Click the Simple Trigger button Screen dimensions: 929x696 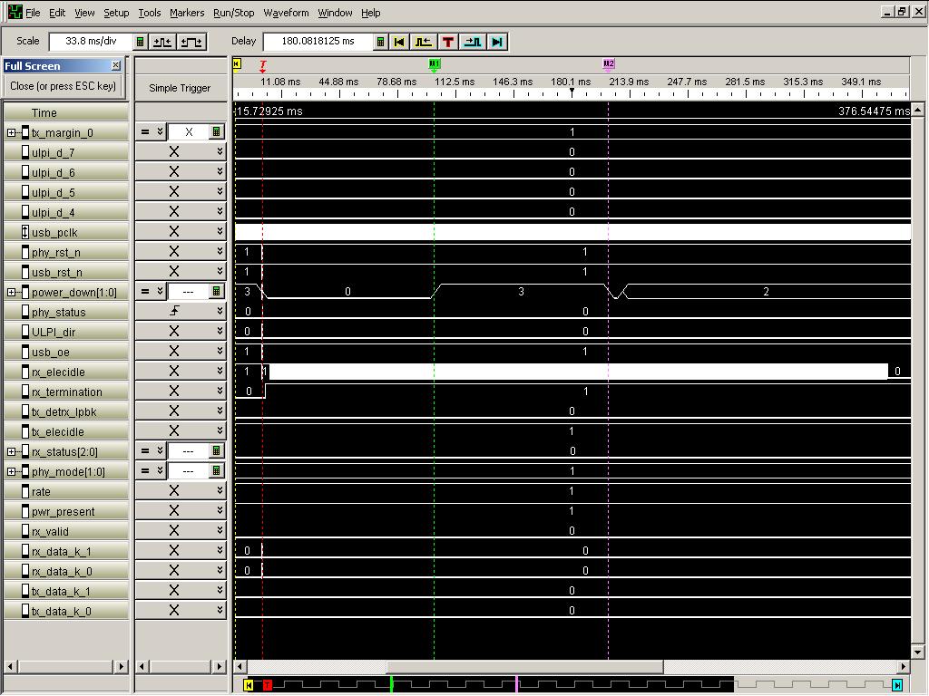pos(180,88)
